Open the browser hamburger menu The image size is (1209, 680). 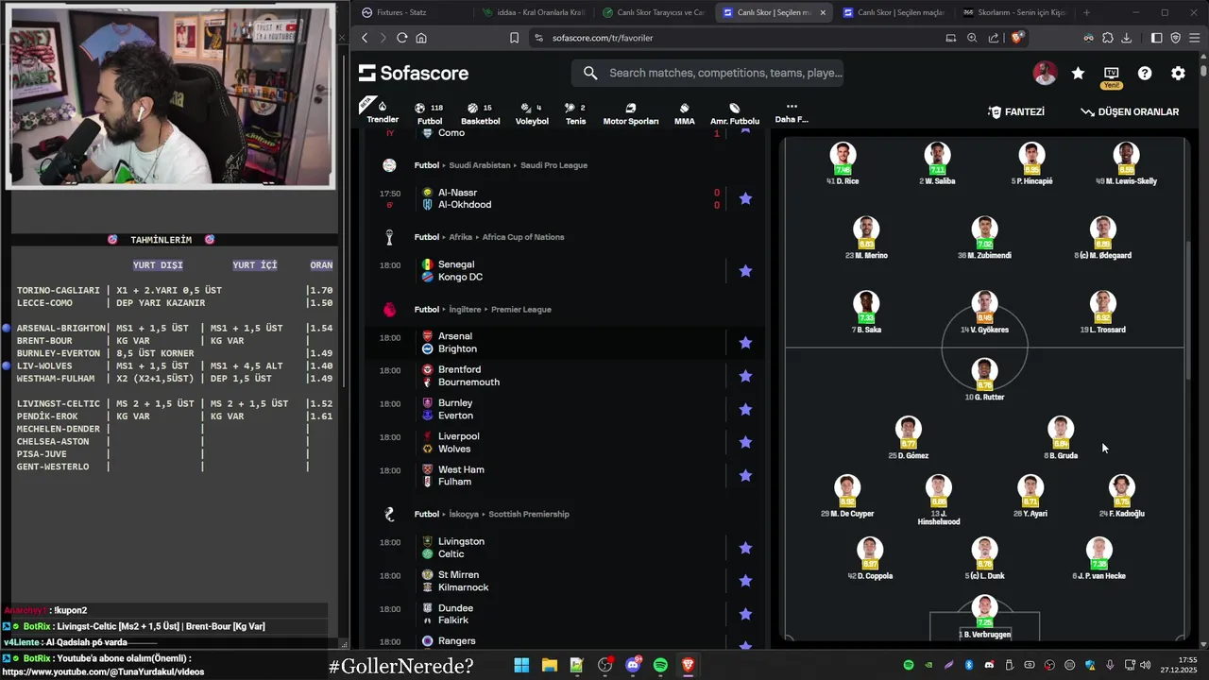1195,38
